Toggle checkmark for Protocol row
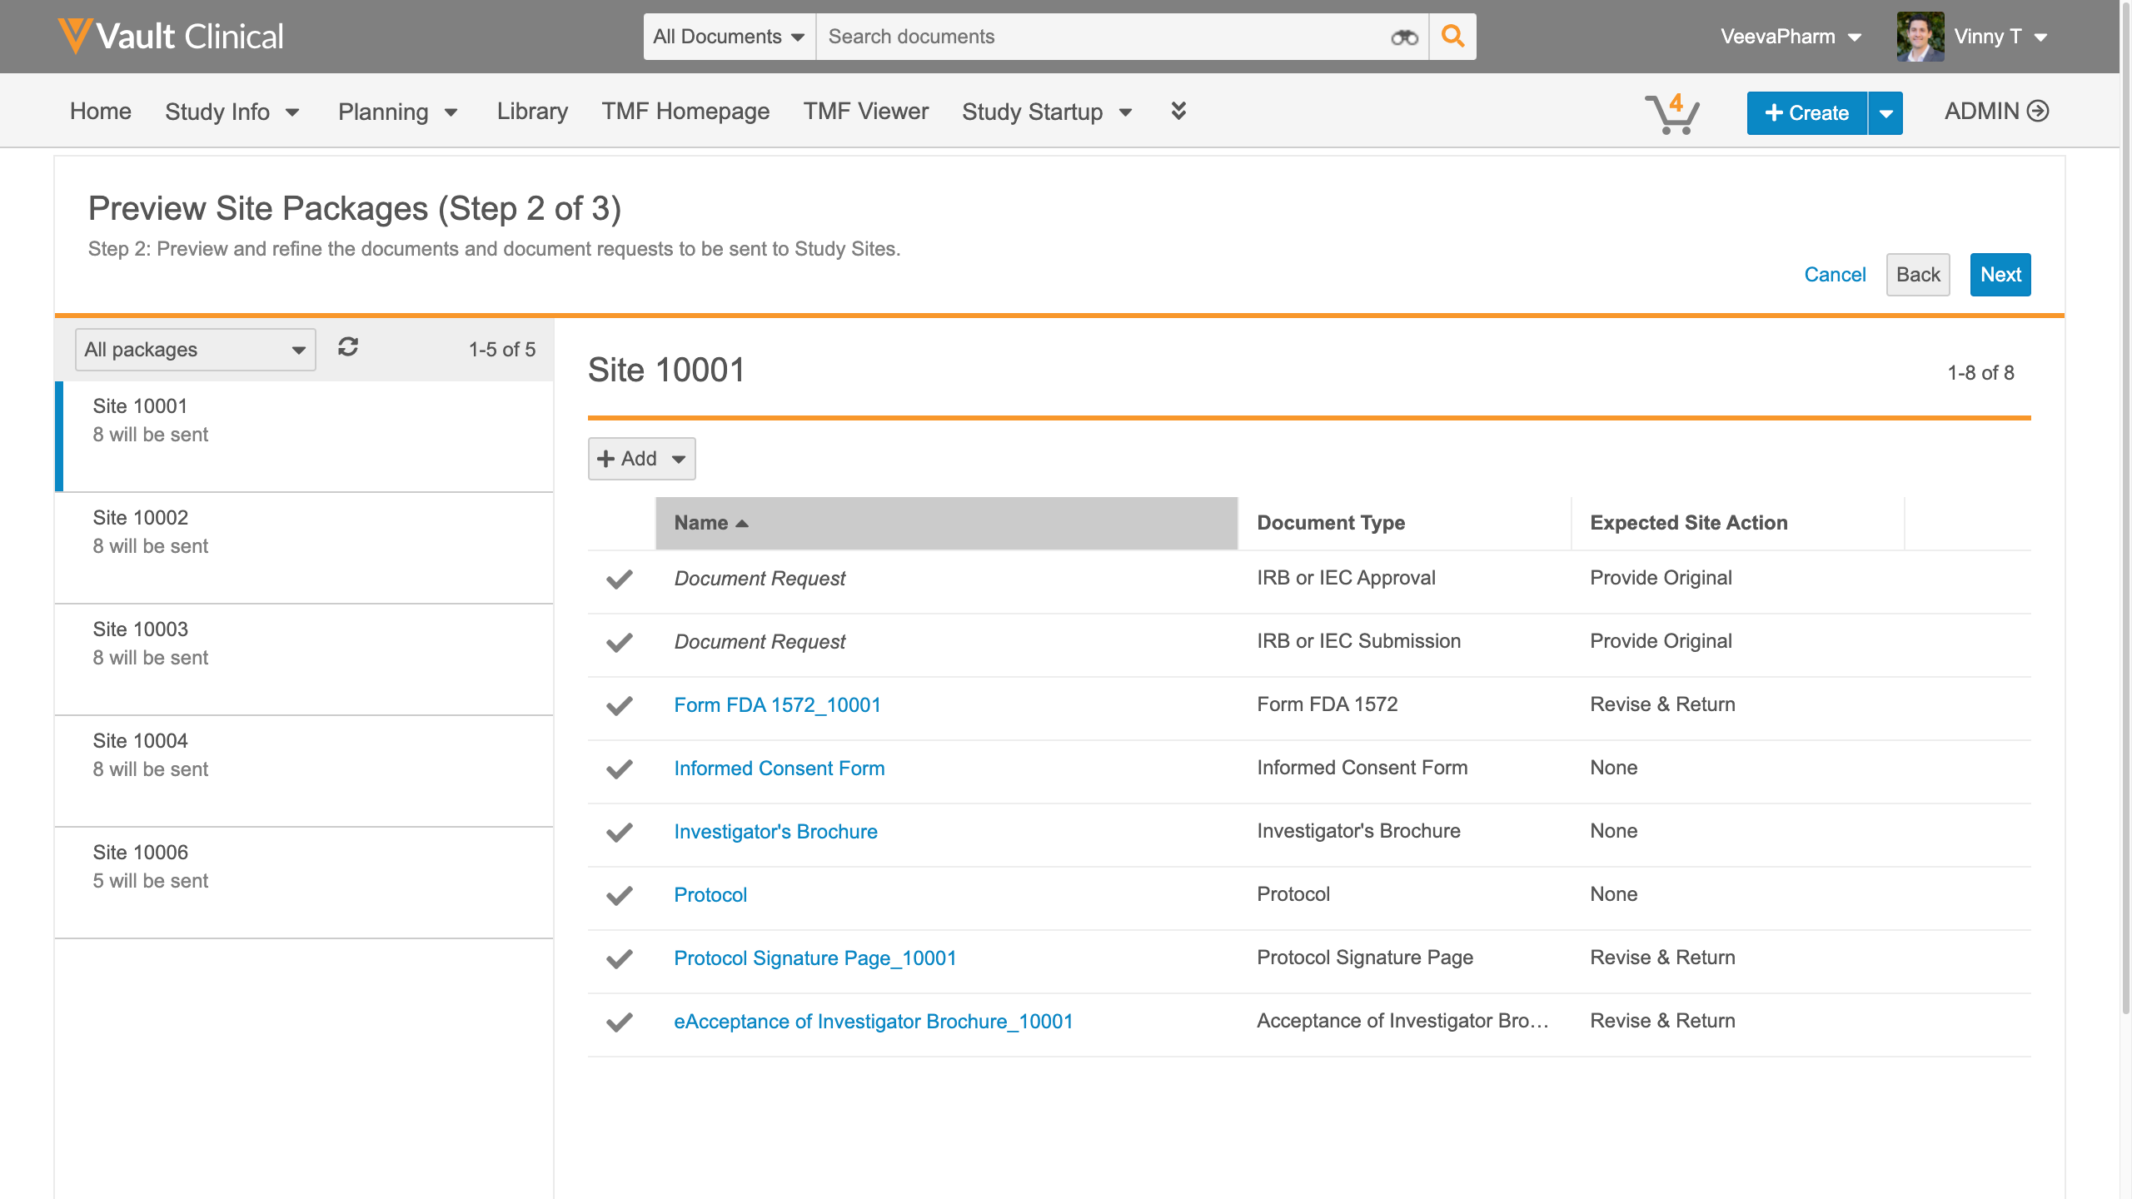 point(620,895)
